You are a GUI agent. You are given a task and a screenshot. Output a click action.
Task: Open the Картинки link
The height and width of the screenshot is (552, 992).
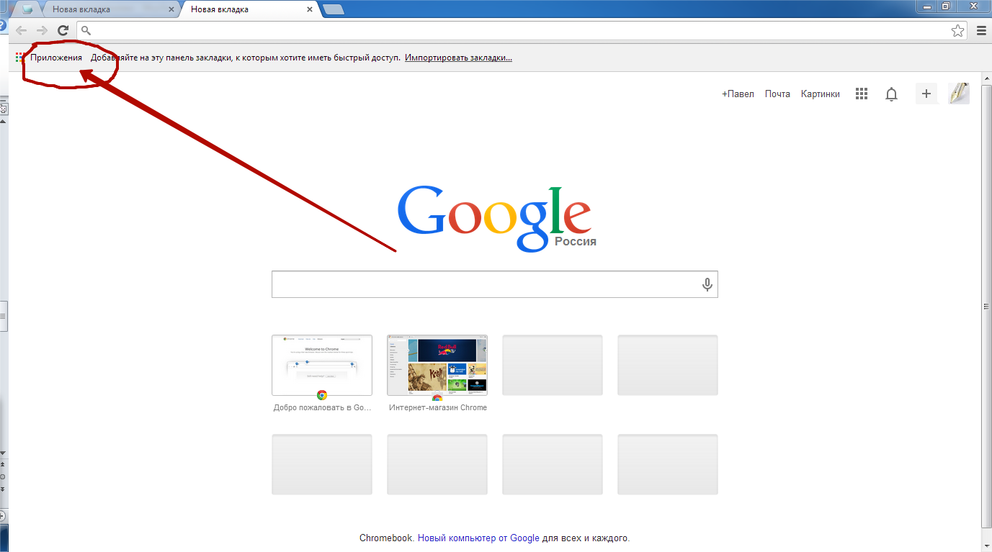[x=821, y=94]
